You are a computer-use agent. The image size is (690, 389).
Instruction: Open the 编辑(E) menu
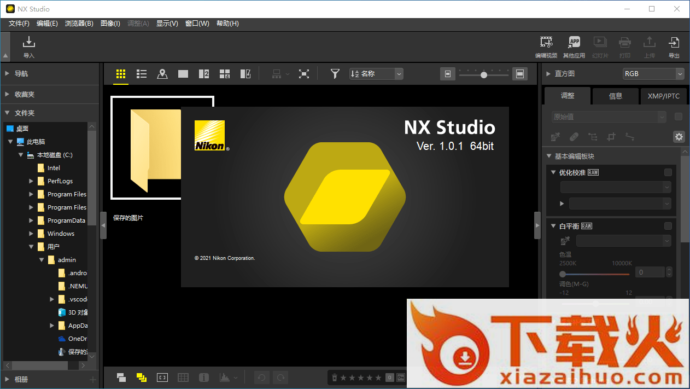(x=47, y=24)
